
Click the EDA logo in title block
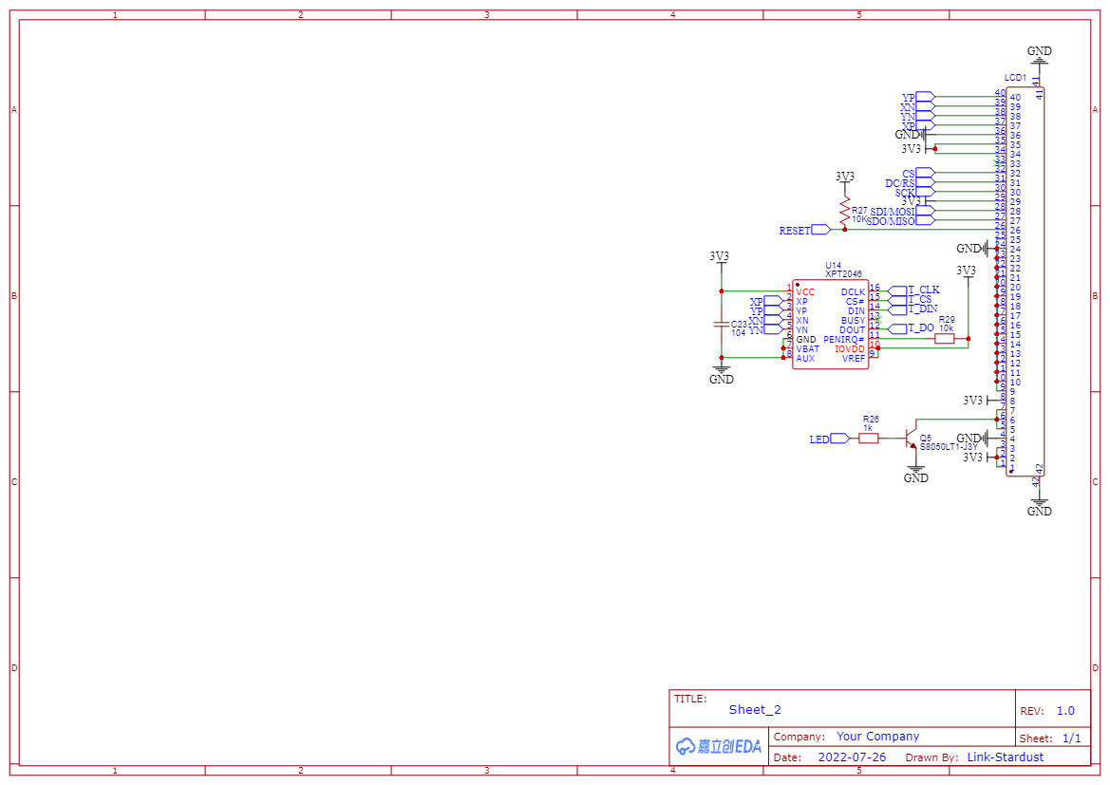click(x=719, y=746)
